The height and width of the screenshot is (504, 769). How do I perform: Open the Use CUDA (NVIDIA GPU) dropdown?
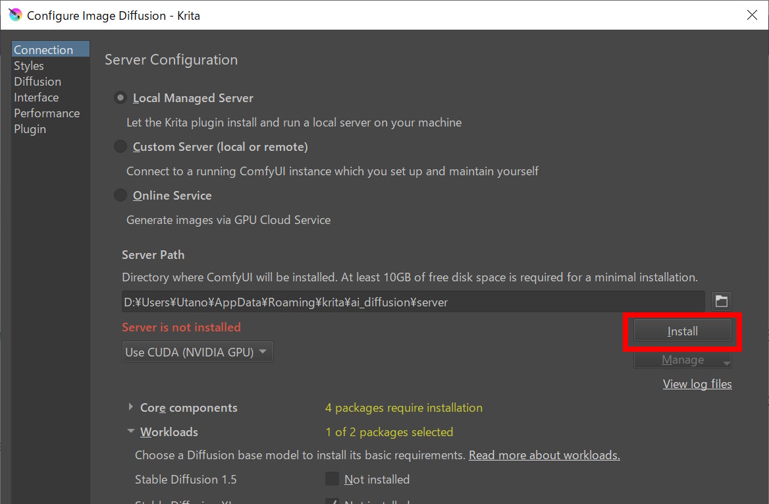(197, 352)
